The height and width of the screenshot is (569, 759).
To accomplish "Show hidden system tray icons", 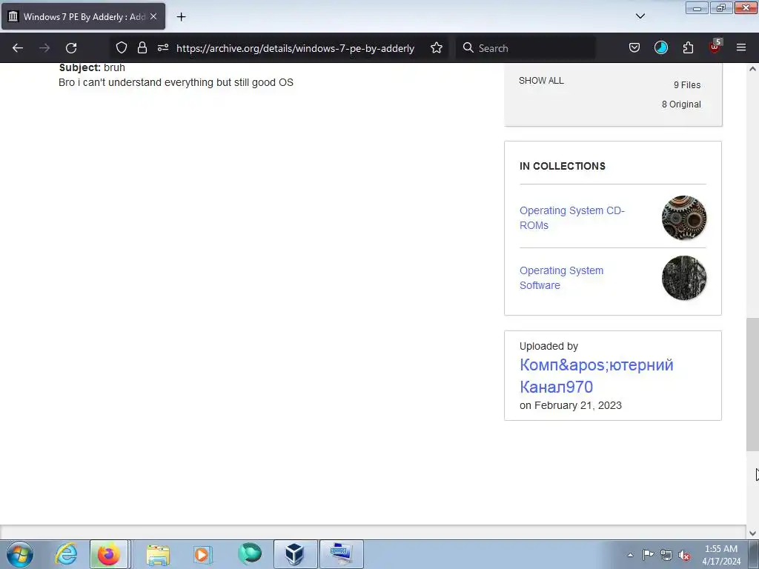I will (x=630, y=555).
